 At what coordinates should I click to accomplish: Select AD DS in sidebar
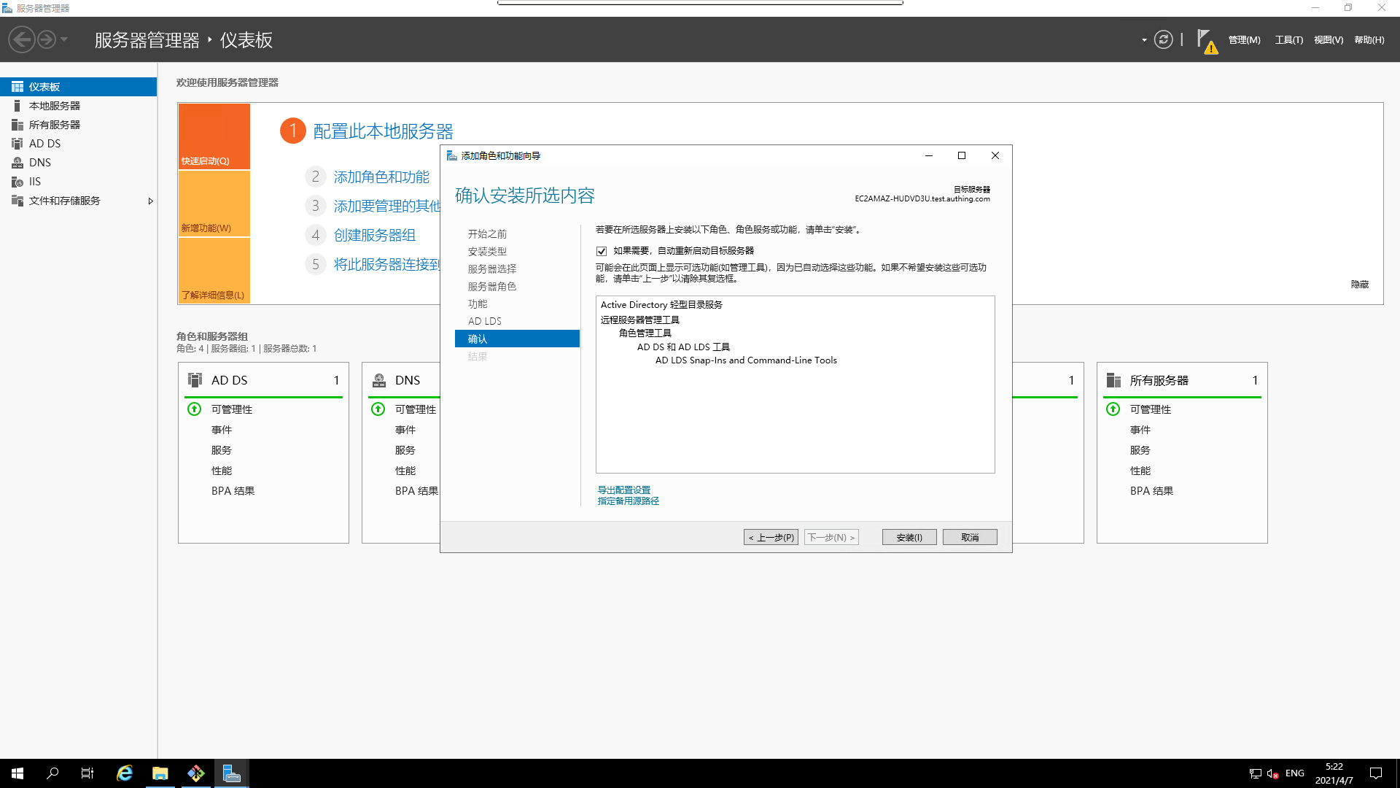tap(44, 144)
